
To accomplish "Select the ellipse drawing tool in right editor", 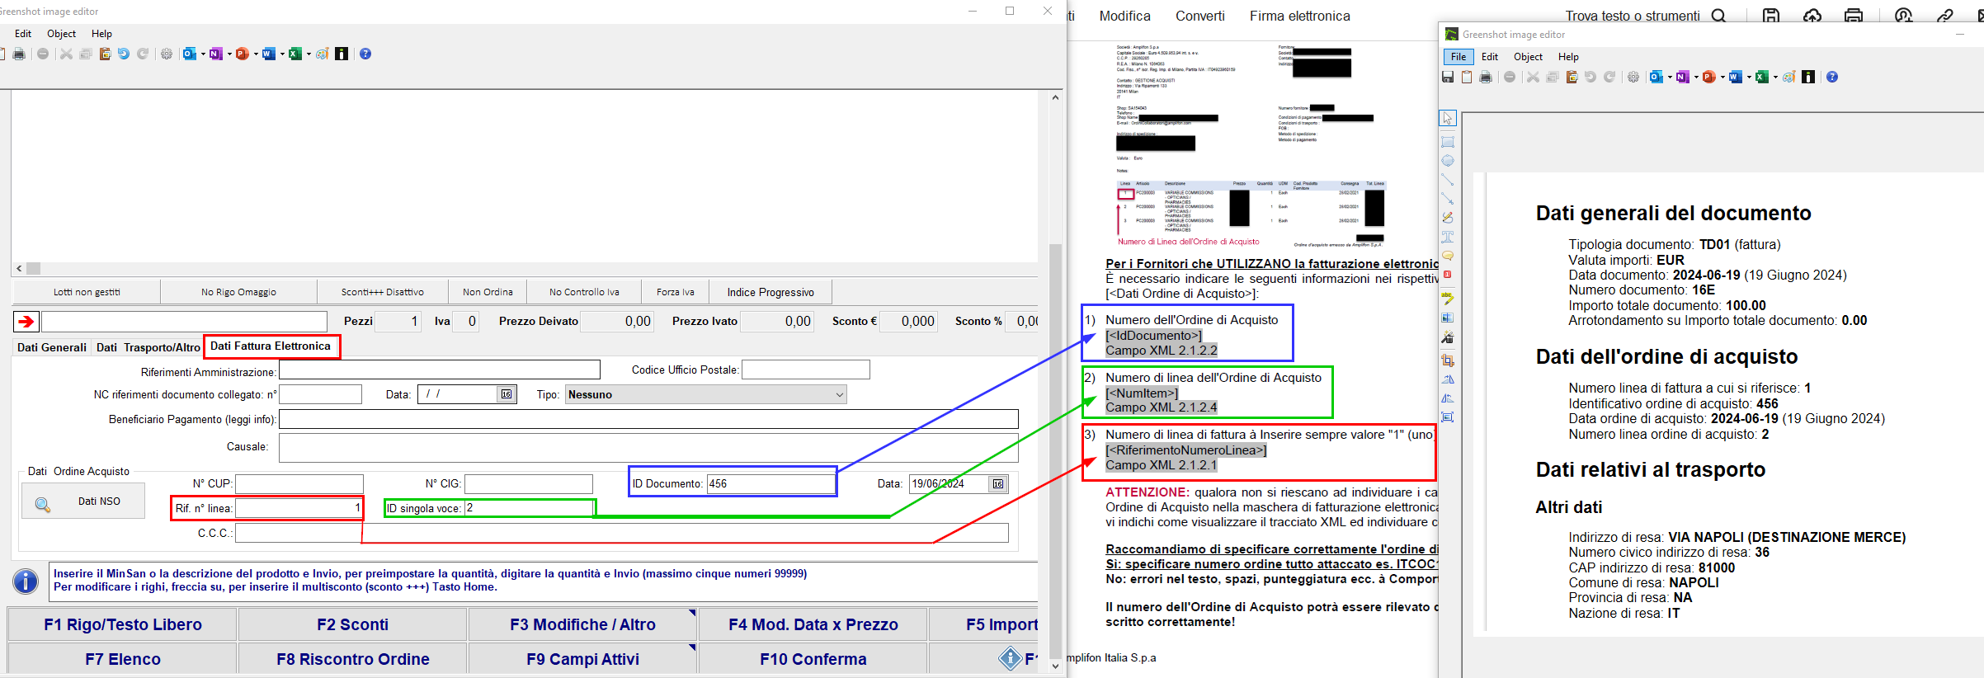I will (x=1448, y=161).
